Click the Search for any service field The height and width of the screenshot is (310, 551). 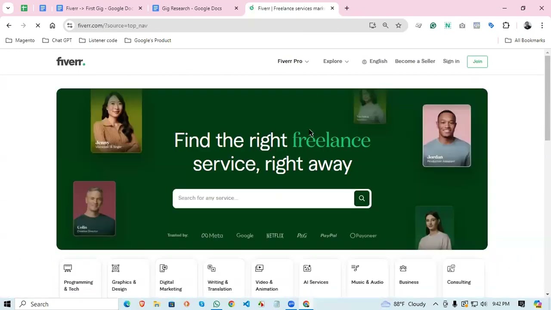click(x=263, y=198)
